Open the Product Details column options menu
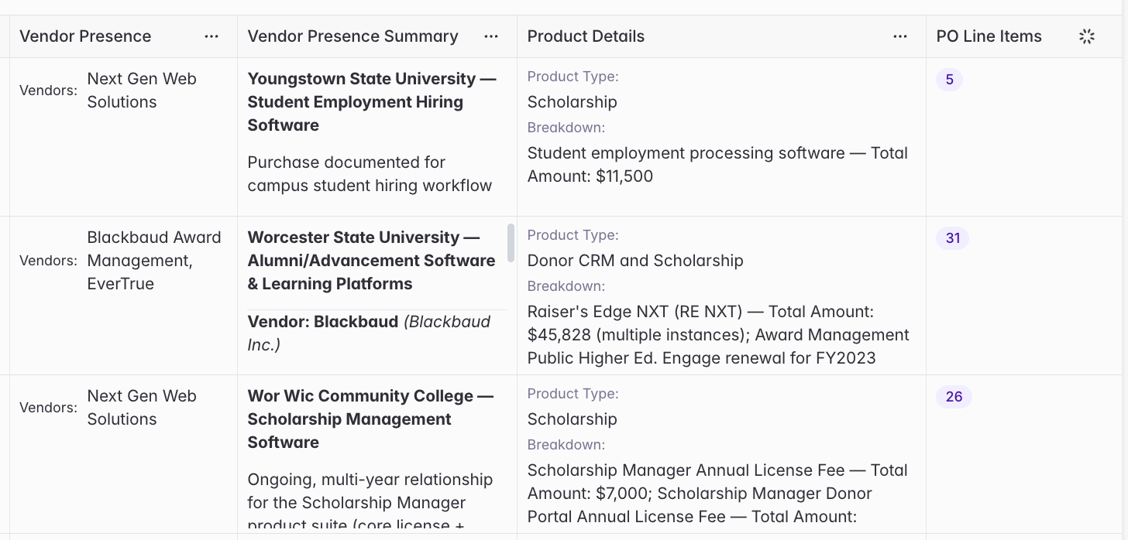Viewport: 1128px width, 540px height. (x=900, y=36)
